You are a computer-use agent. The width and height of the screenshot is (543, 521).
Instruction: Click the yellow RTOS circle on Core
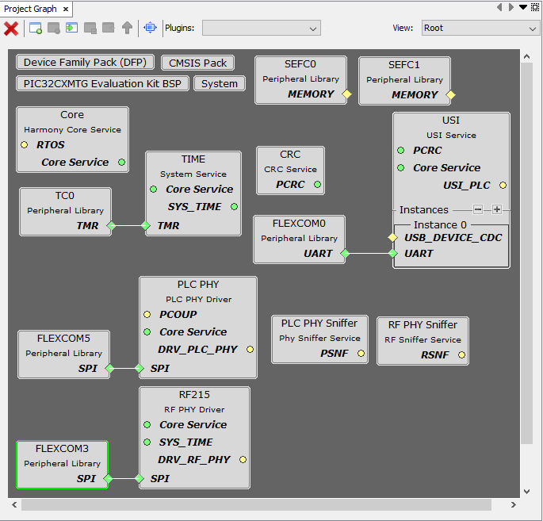tap(25, 145)
